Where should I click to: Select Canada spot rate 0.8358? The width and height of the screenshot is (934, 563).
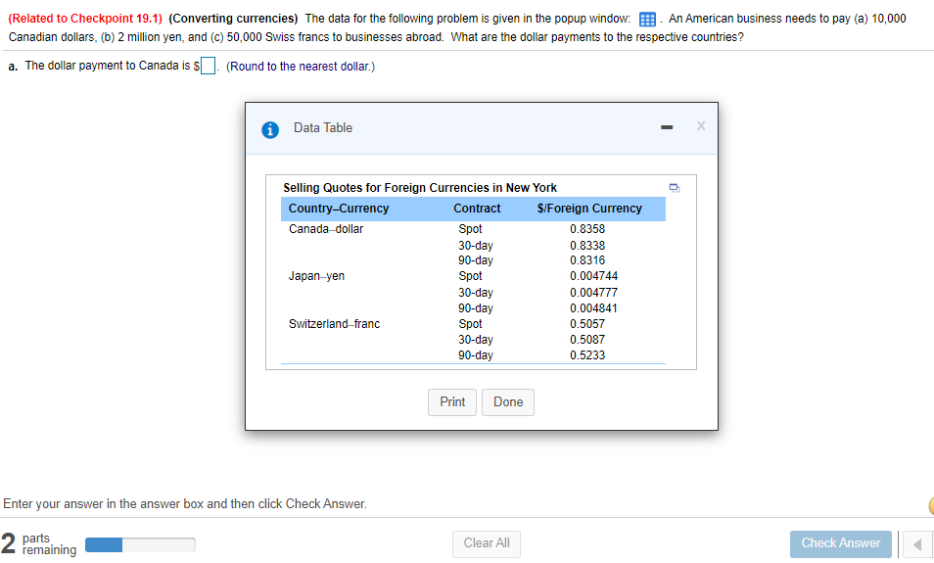587,229
